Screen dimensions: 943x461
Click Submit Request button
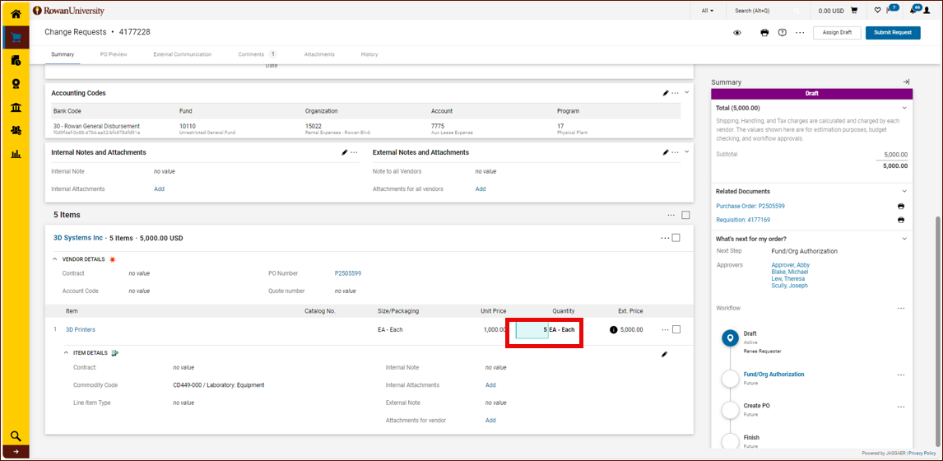tap(893, 32)
